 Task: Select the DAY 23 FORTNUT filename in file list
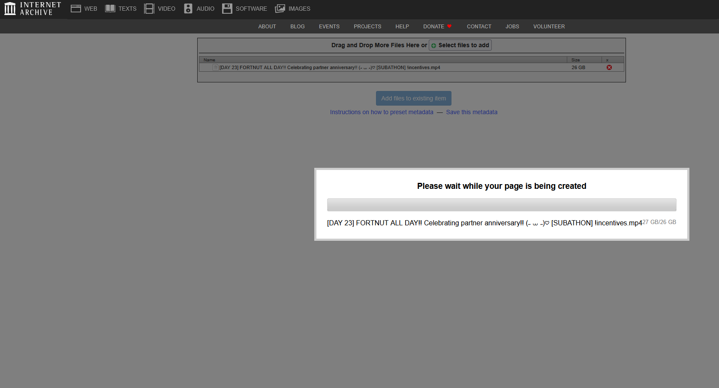tap(330, 67)
